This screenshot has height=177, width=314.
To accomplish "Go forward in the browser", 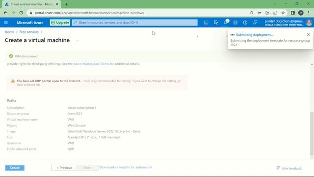I will click(x=13, y=13).
